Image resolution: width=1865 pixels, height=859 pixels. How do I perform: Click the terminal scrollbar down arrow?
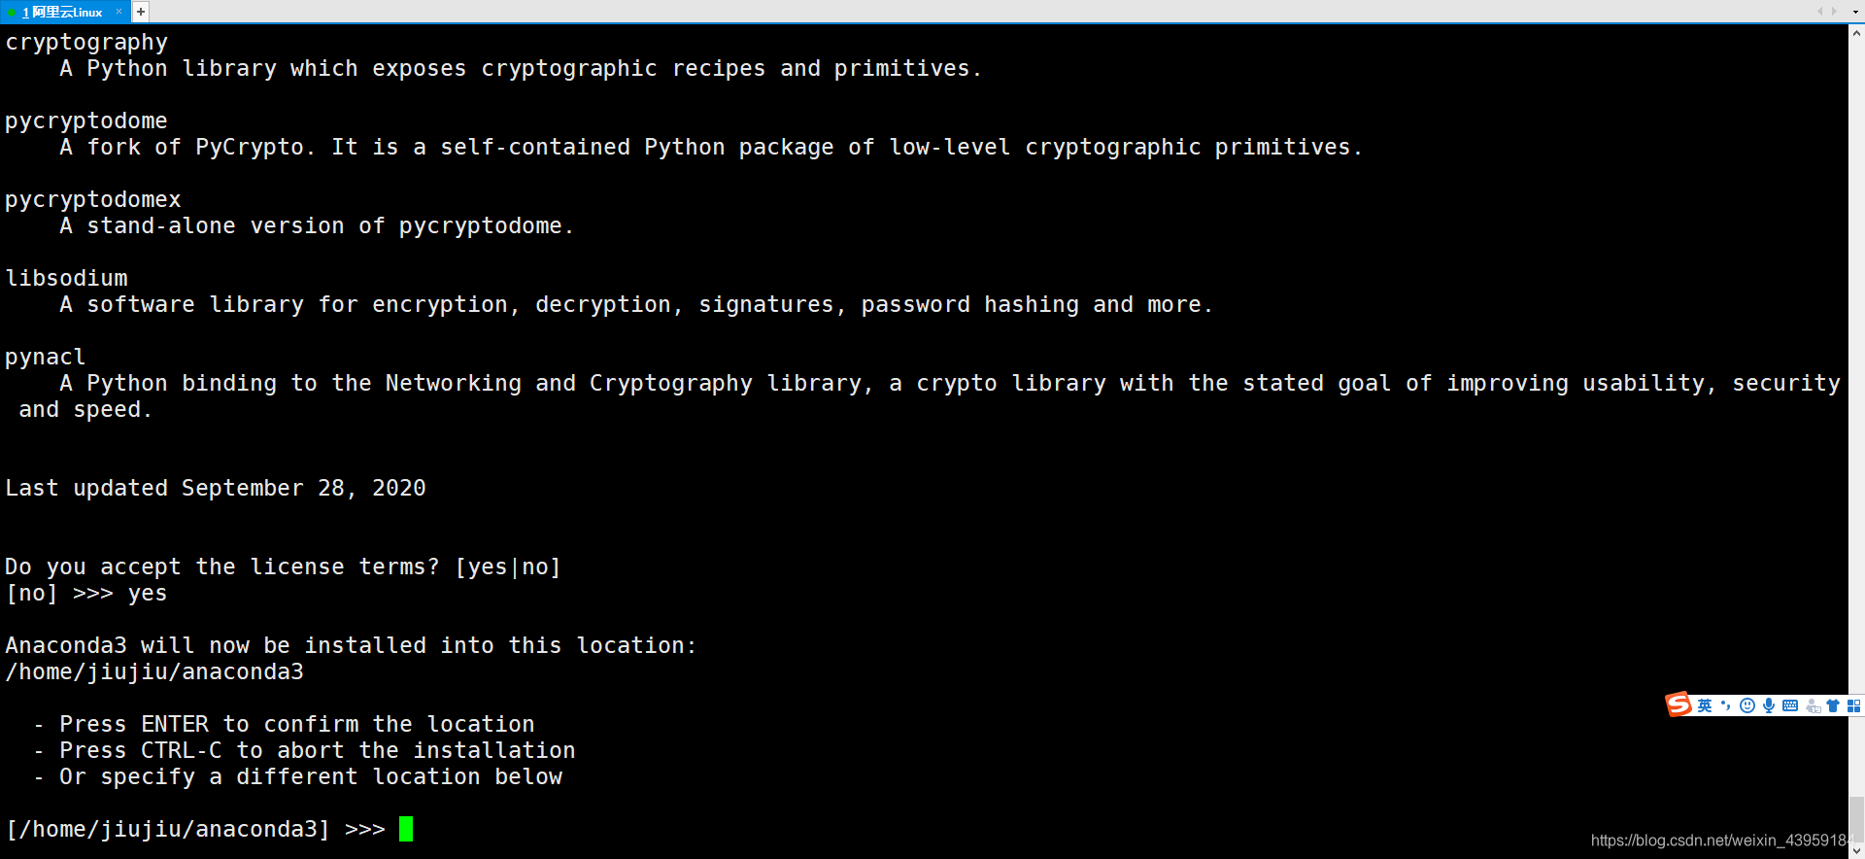1856,850
